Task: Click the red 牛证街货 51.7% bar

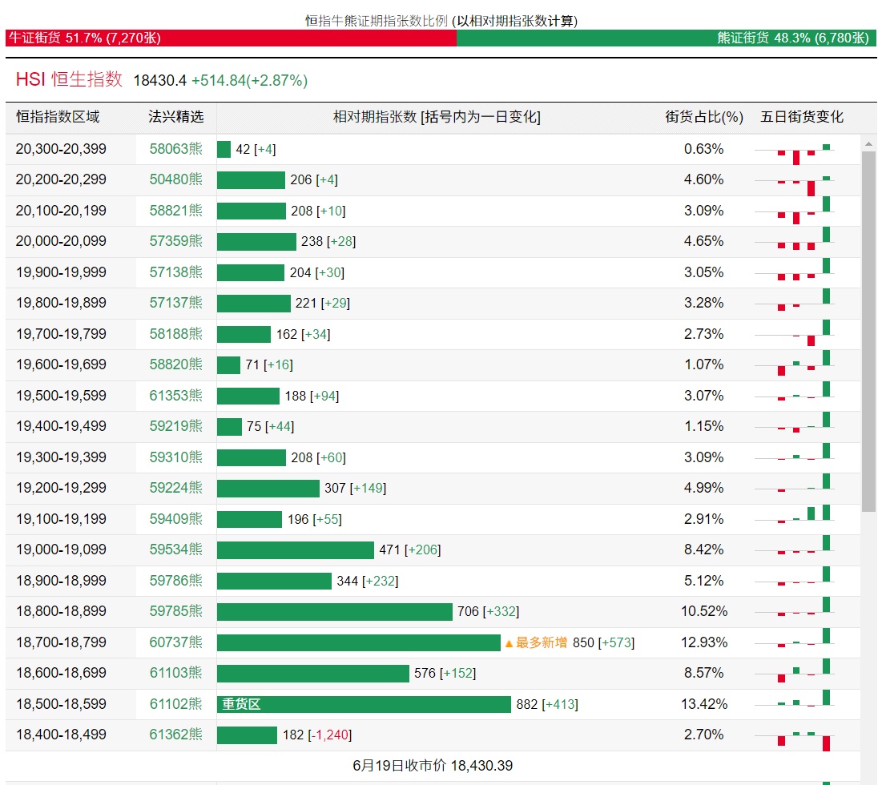Action: coord(231,38)
